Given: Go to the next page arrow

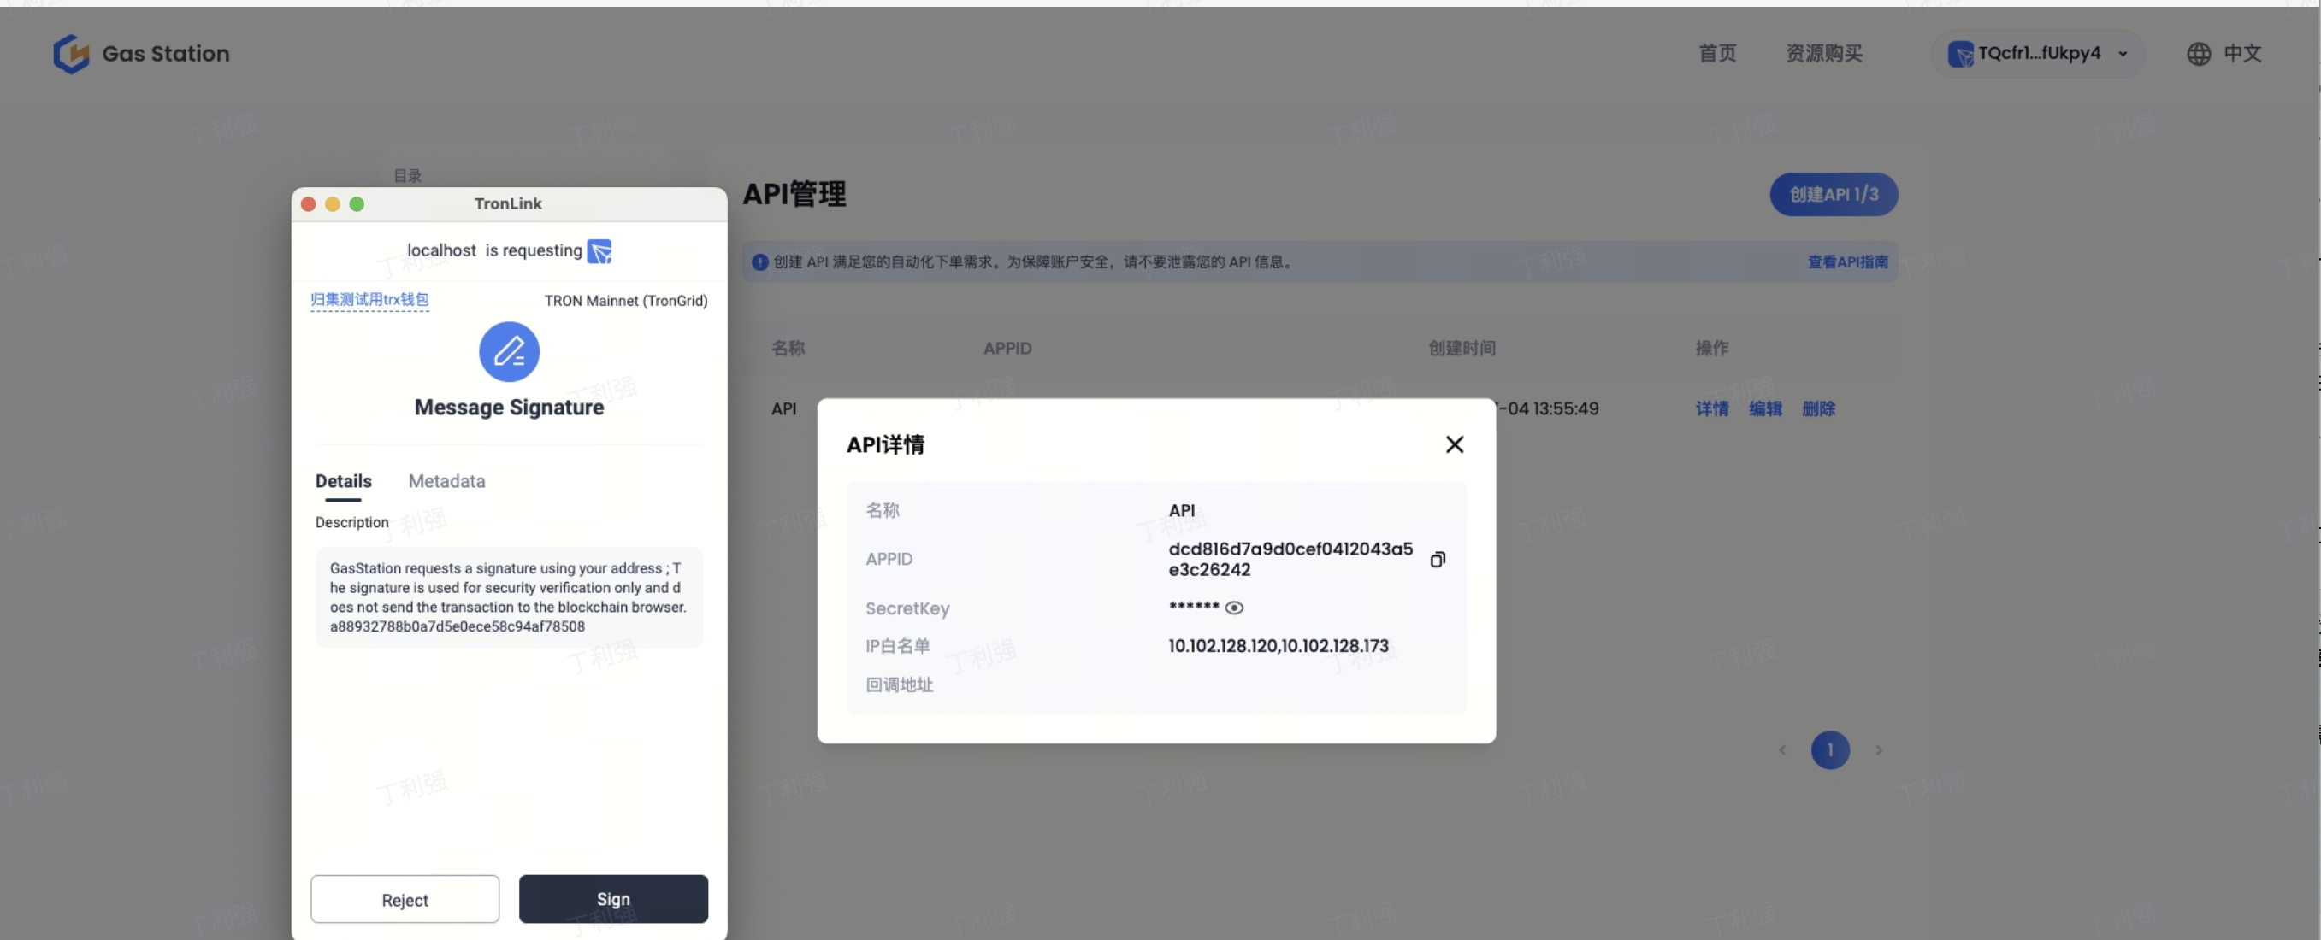Looking at the screenshot, I should (x=1879, y=750).
